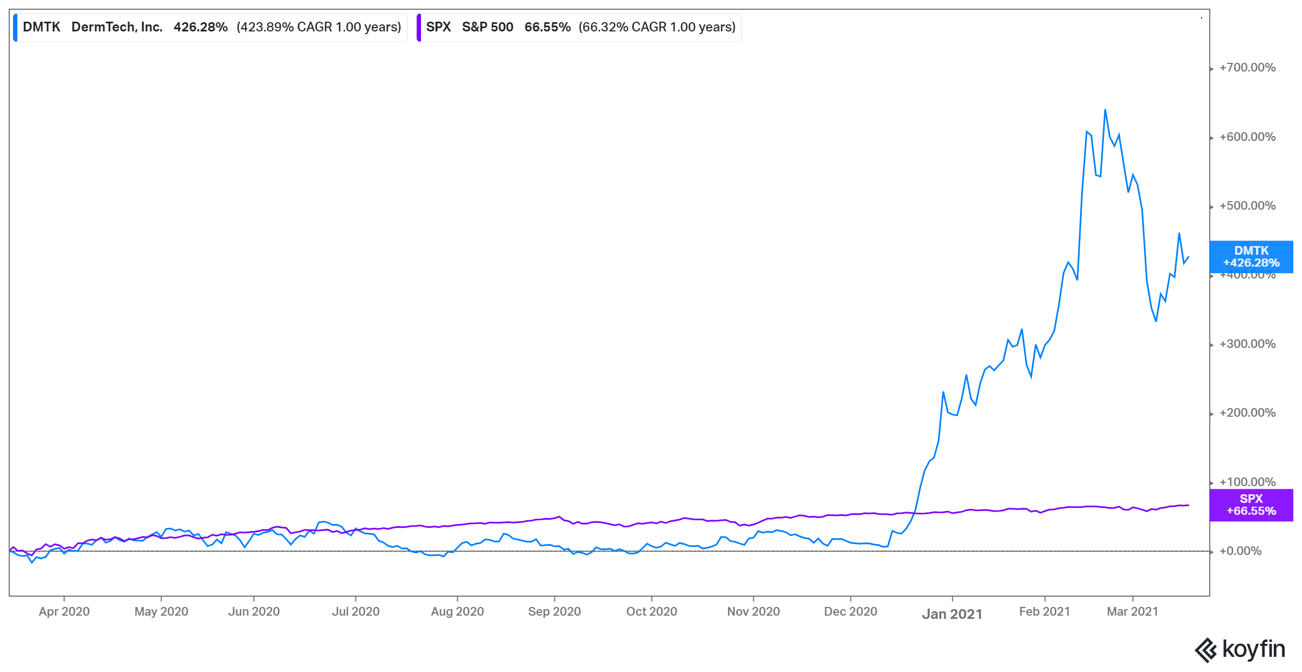Click the +300.00% axis label

pos(1247,344)
